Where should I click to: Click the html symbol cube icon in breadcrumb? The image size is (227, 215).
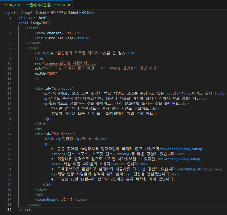pos(84,12)
